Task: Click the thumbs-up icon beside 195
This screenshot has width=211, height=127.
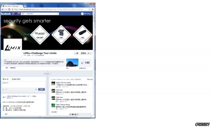Action: coord(83,63)
